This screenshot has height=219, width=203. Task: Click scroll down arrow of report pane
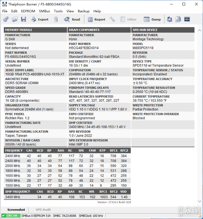click(200, 201)
